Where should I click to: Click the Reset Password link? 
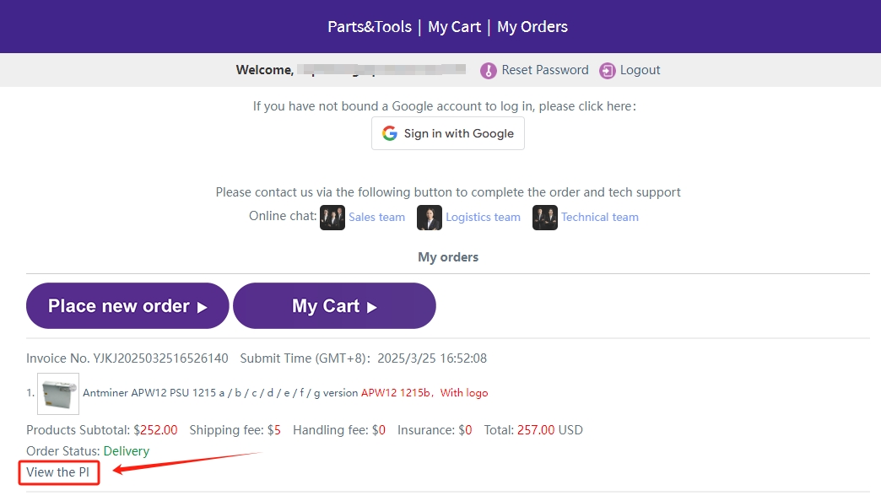[x=545, y=70]
